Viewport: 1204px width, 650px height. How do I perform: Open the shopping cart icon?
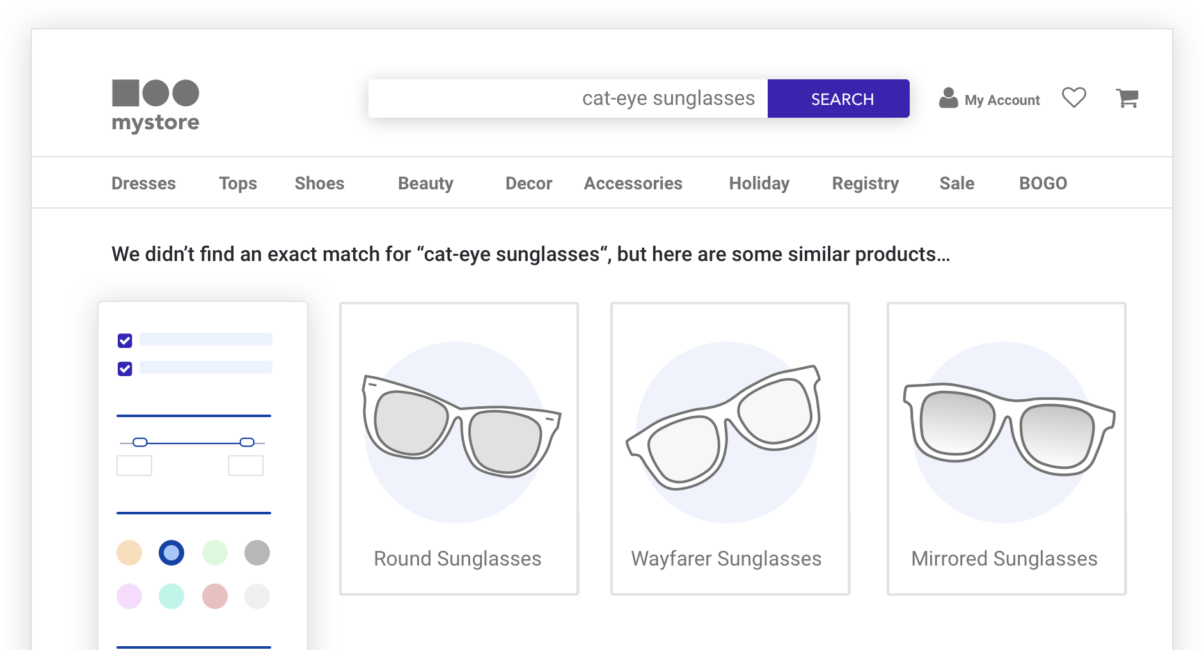[1127, 98]
